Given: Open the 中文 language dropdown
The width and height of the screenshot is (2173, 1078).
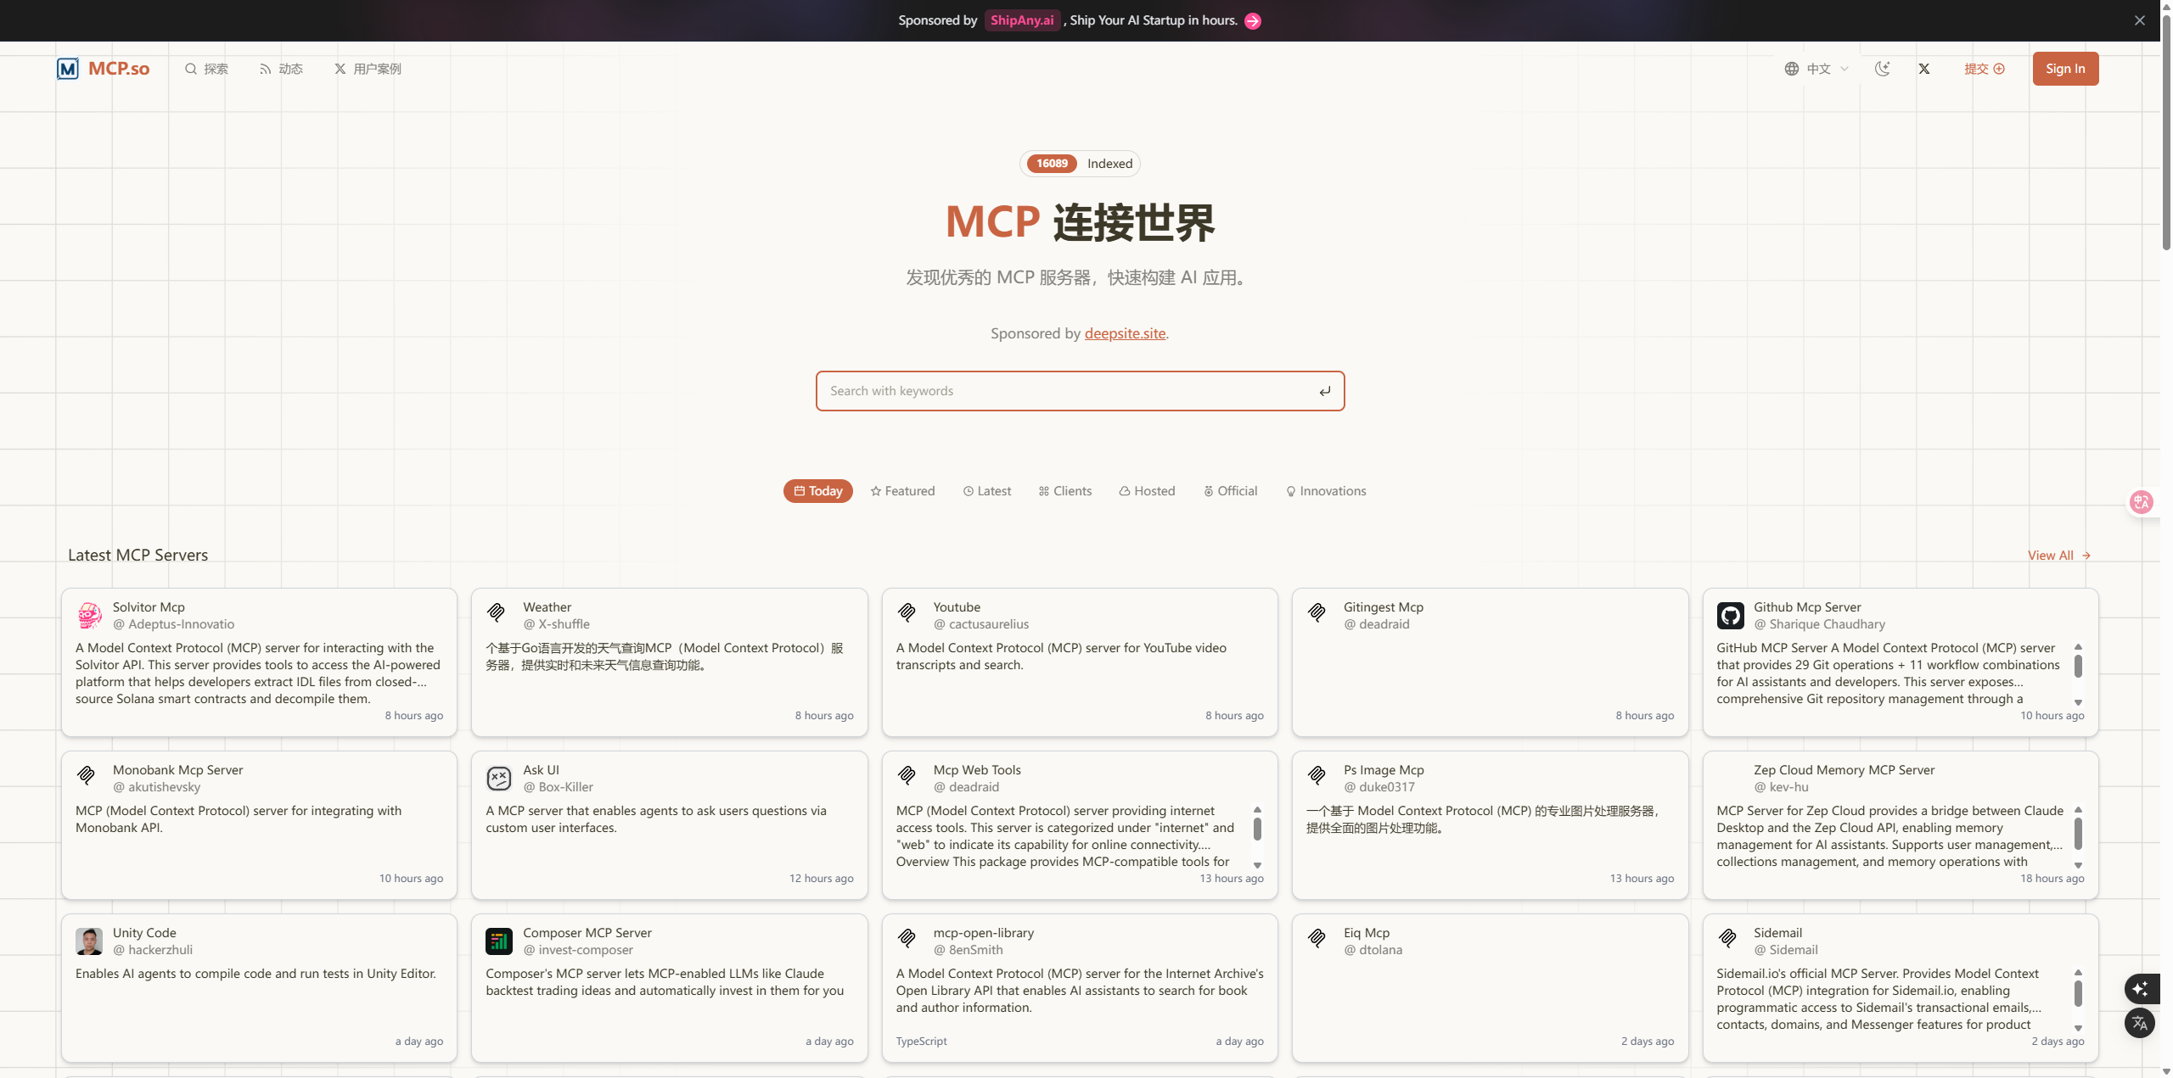Looking at the screenshot, I should 1816,69.
